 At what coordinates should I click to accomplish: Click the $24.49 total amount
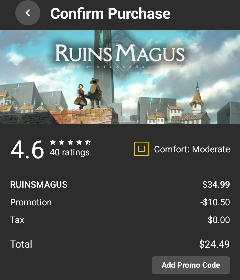coord(214,244)
